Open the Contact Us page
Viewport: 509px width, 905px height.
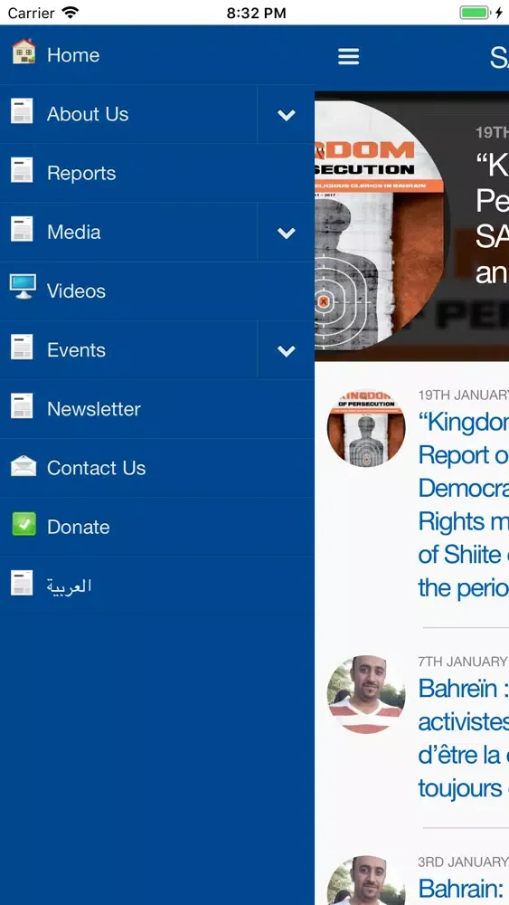pyautogui.click(x=157, y=468)
